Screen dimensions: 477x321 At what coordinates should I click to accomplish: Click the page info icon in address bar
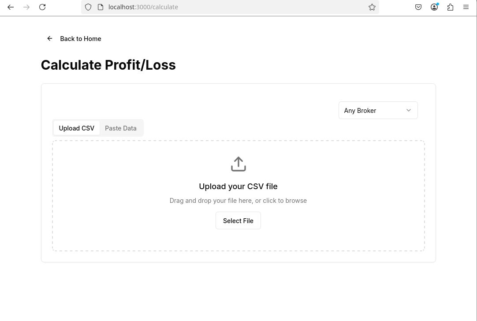point(101,7)
